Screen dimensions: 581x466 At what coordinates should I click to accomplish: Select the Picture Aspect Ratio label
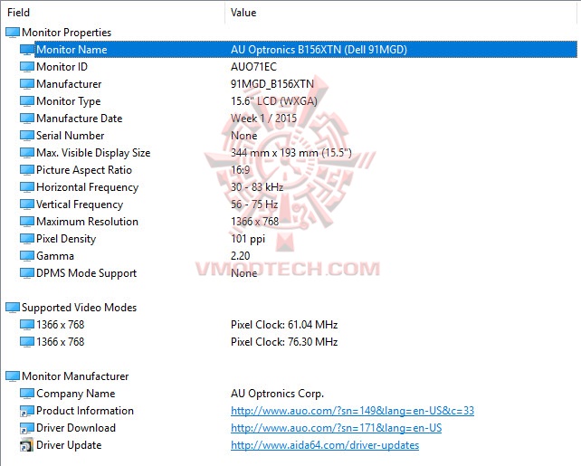click(x=84, y=170)
